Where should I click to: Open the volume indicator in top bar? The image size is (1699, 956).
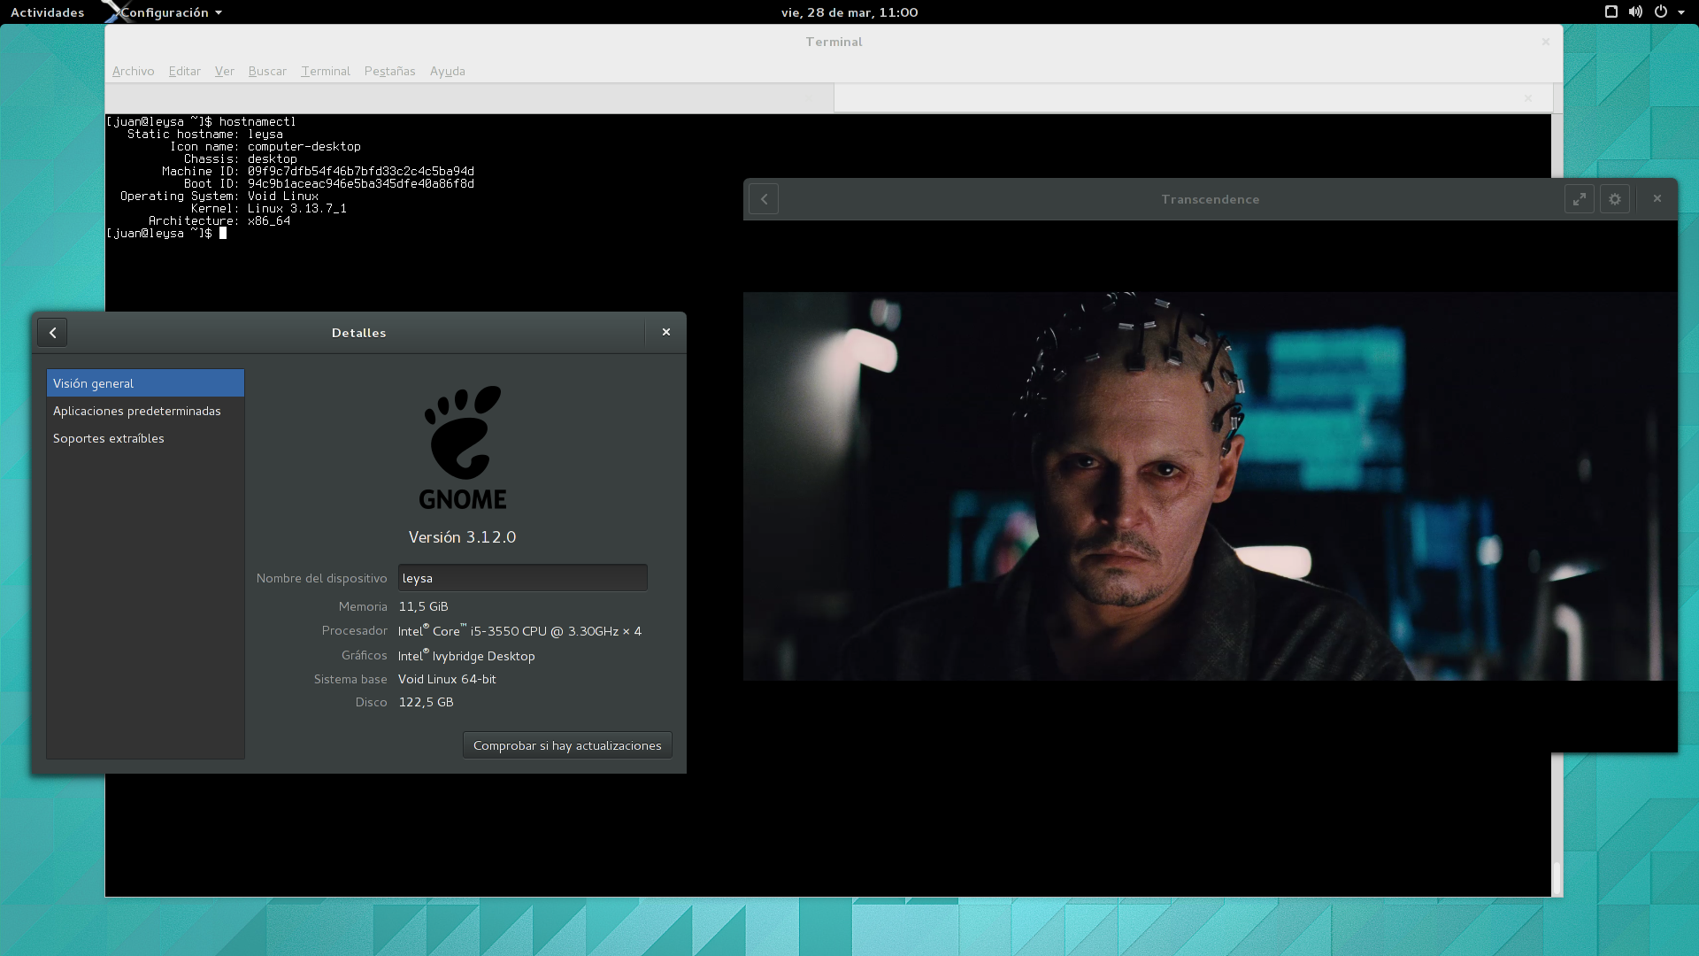click(1635, 12)
